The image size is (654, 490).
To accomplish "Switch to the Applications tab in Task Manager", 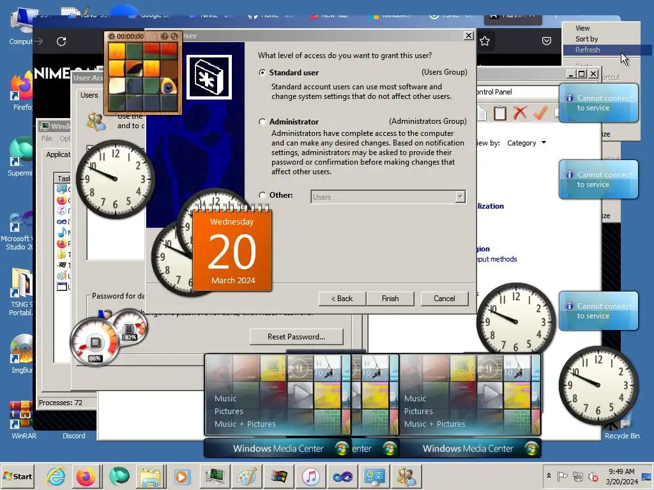I will pyautogui.click(x=57, y=154).
